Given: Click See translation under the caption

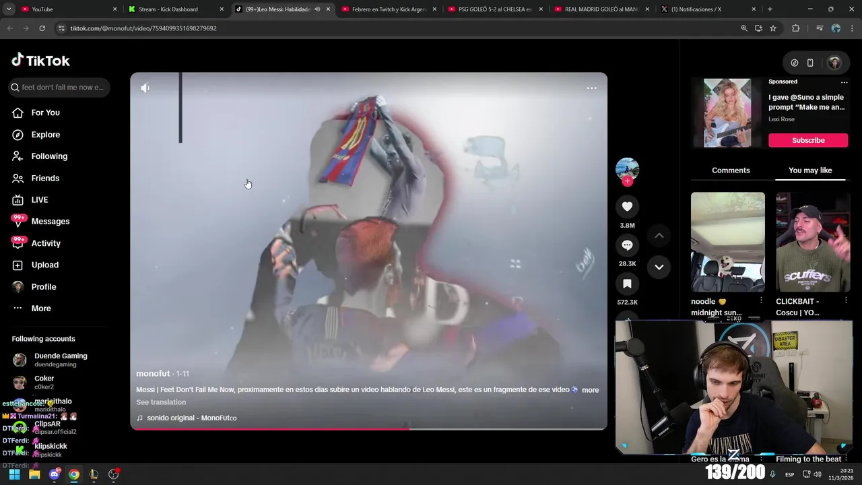Looking at the screenshot, I should pos(161,402).
